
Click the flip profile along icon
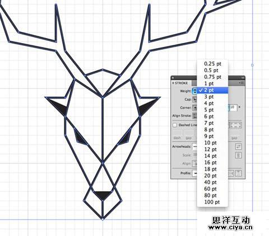pyautogui.click(x=231, y=173)
